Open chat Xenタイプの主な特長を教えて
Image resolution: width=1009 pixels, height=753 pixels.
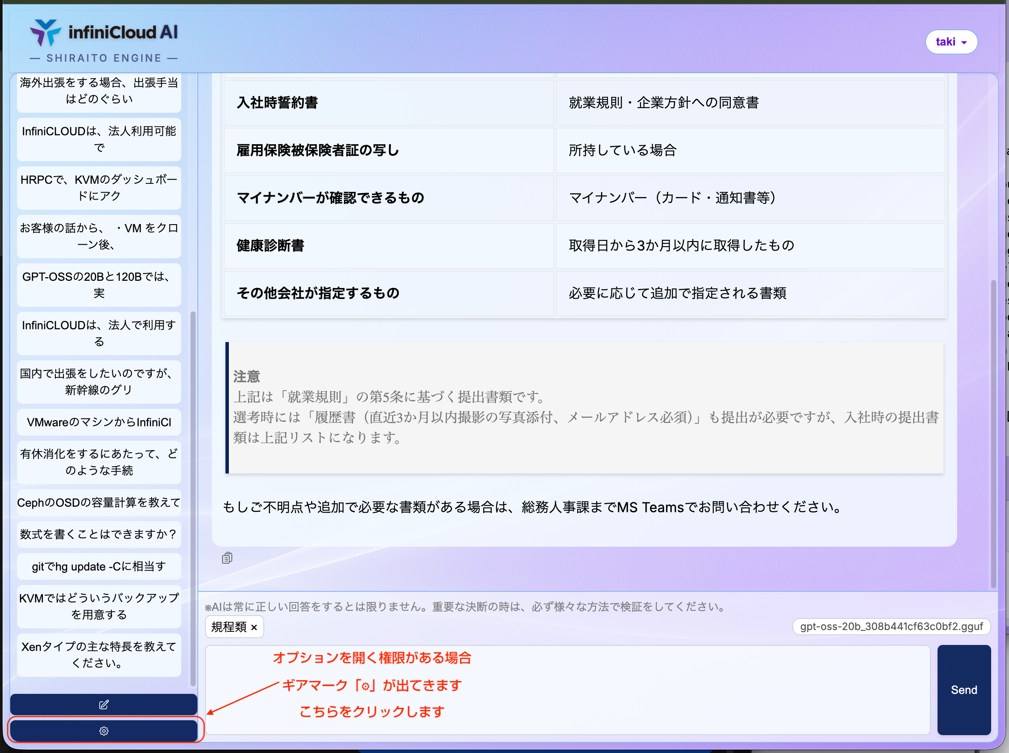99,655
